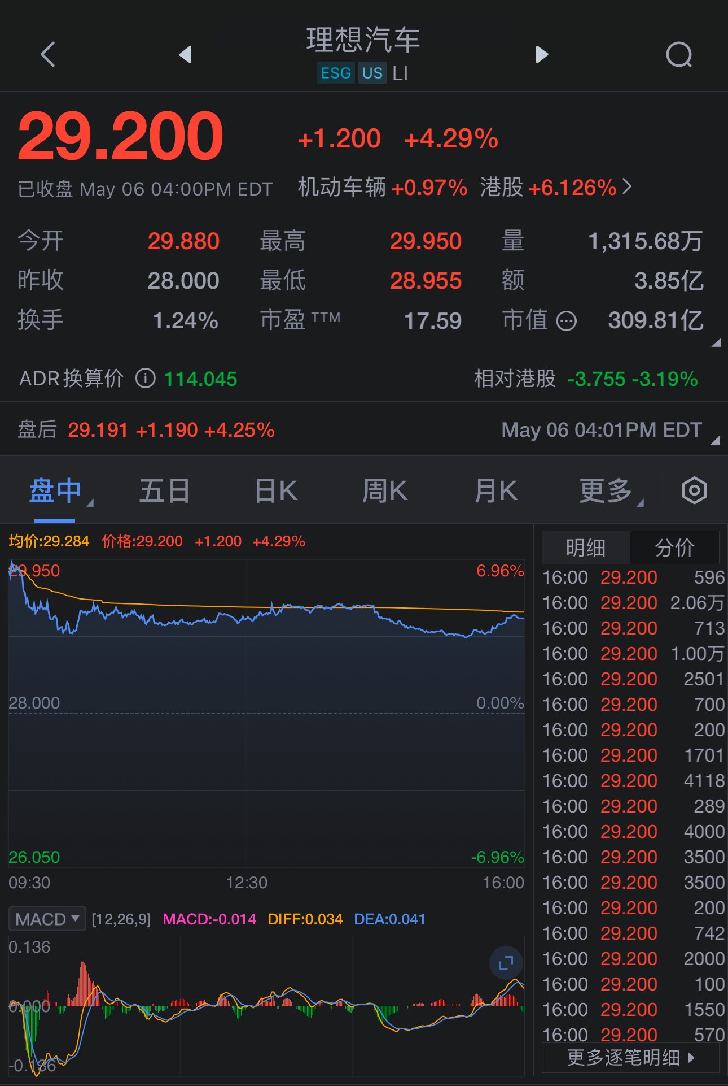
Task: Select the 盘中 intraday tab
Action: (x=55, y=490)
